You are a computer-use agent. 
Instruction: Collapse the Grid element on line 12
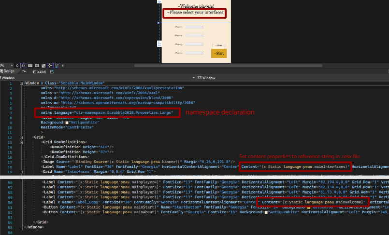click(21, 137)
